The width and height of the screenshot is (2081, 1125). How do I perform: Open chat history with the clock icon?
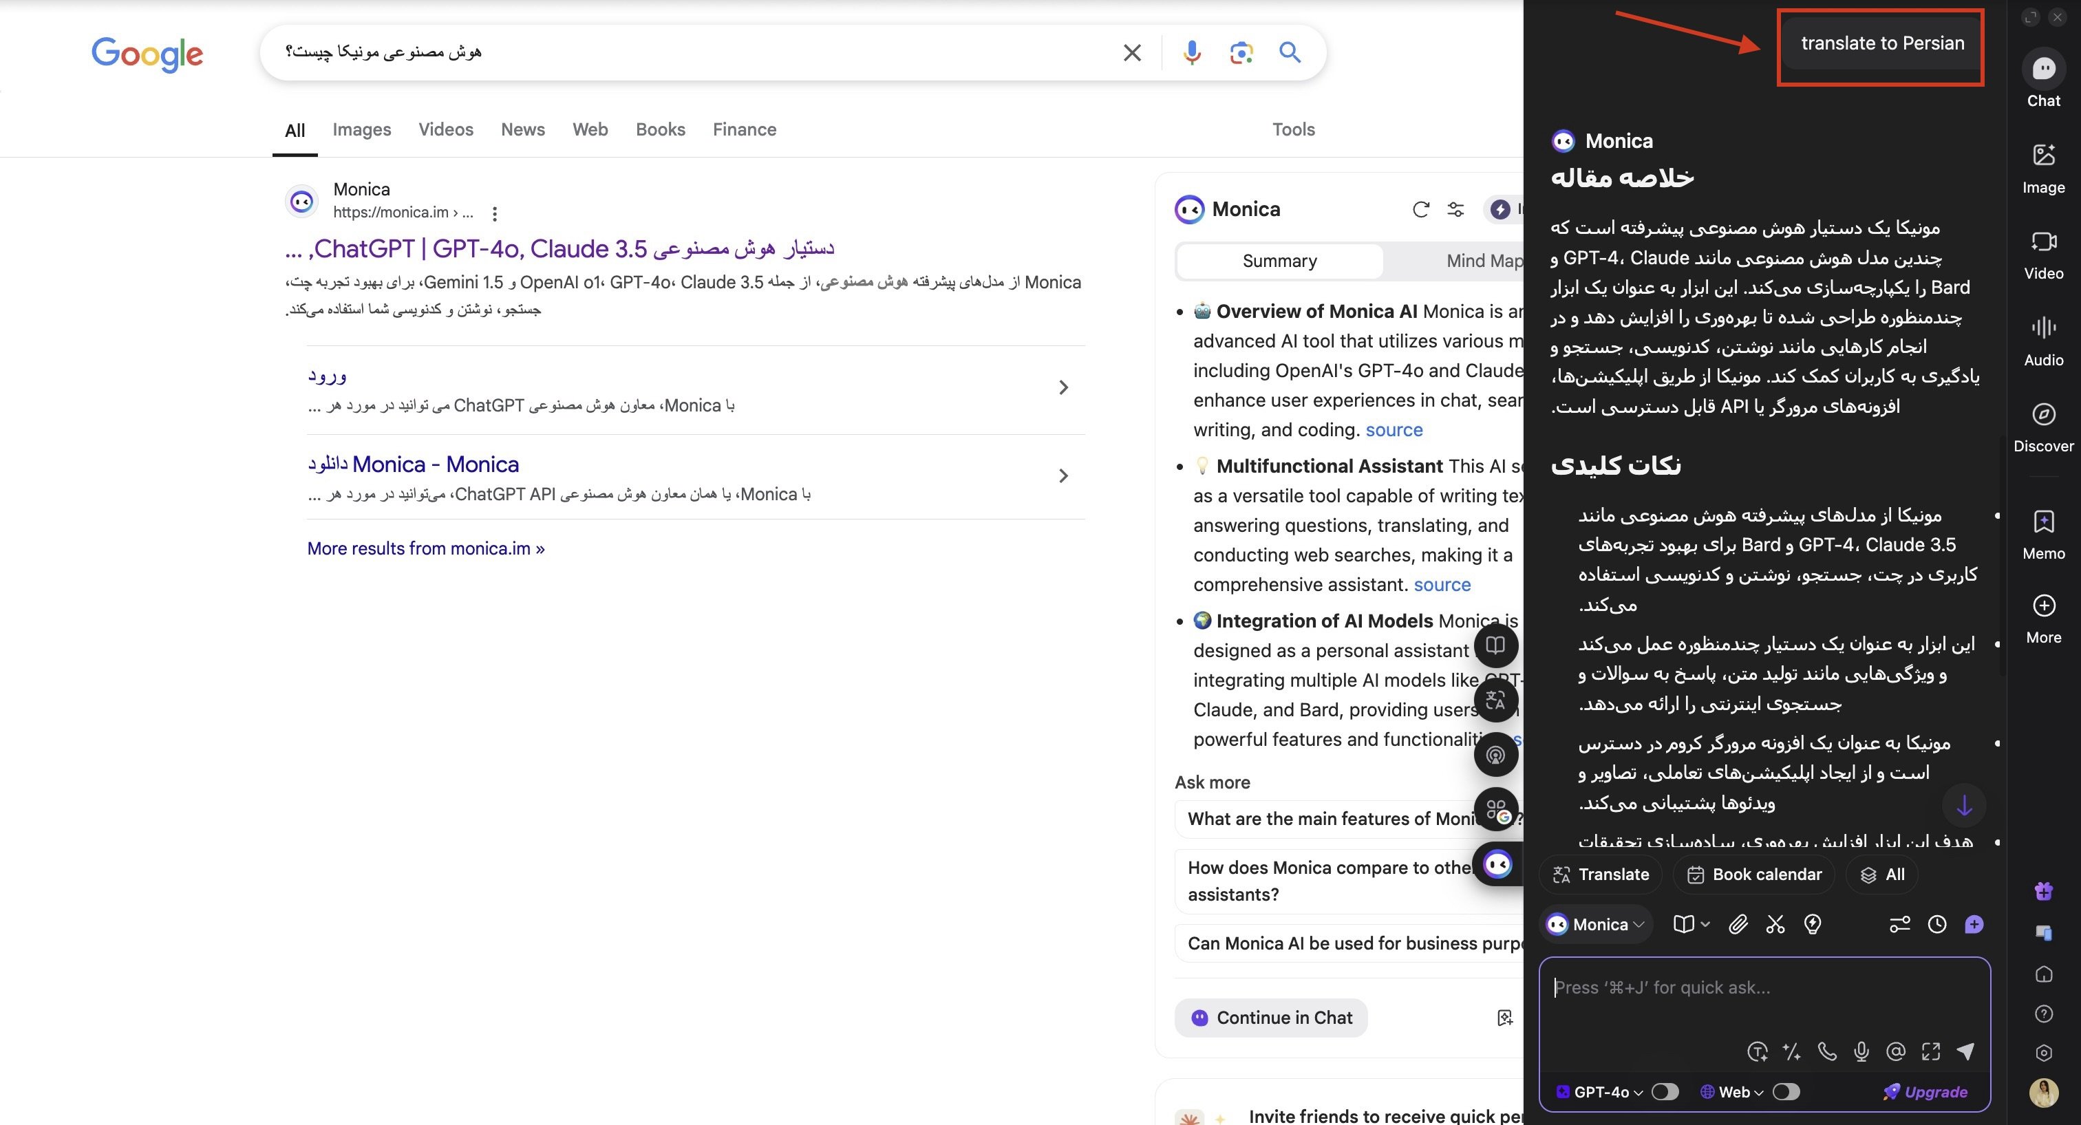tap(1936, 925)
